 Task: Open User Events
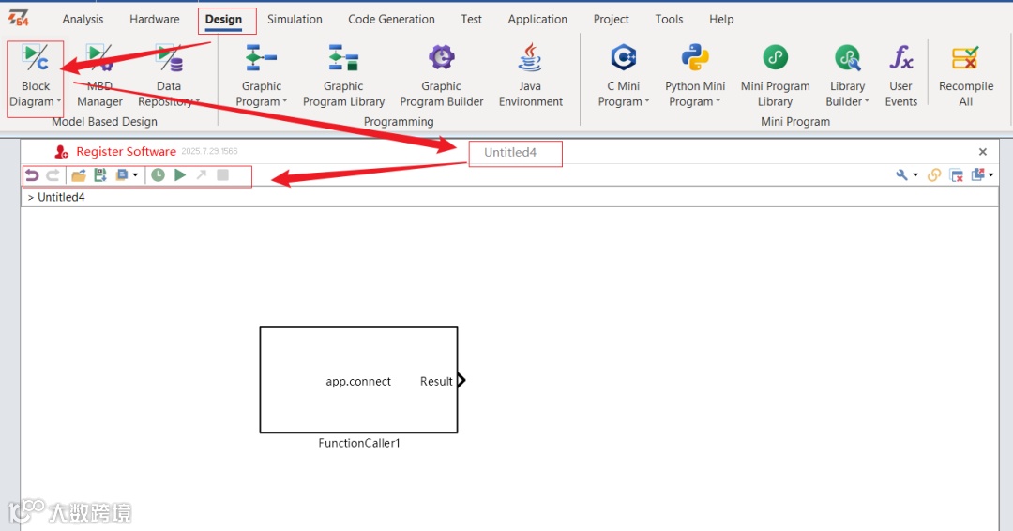900,77
